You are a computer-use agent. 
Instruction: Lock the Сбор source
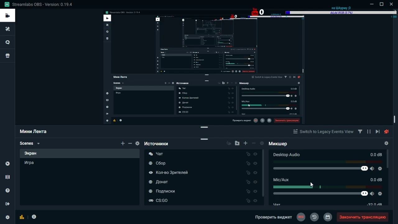click(x=248, y=163)
